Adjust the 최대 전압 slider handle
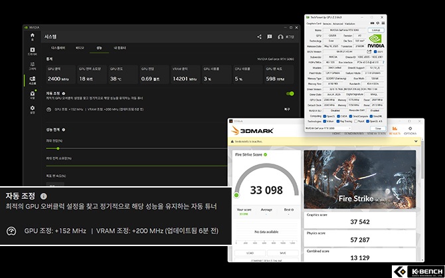The image size is (445, 278). coord(58,148)
